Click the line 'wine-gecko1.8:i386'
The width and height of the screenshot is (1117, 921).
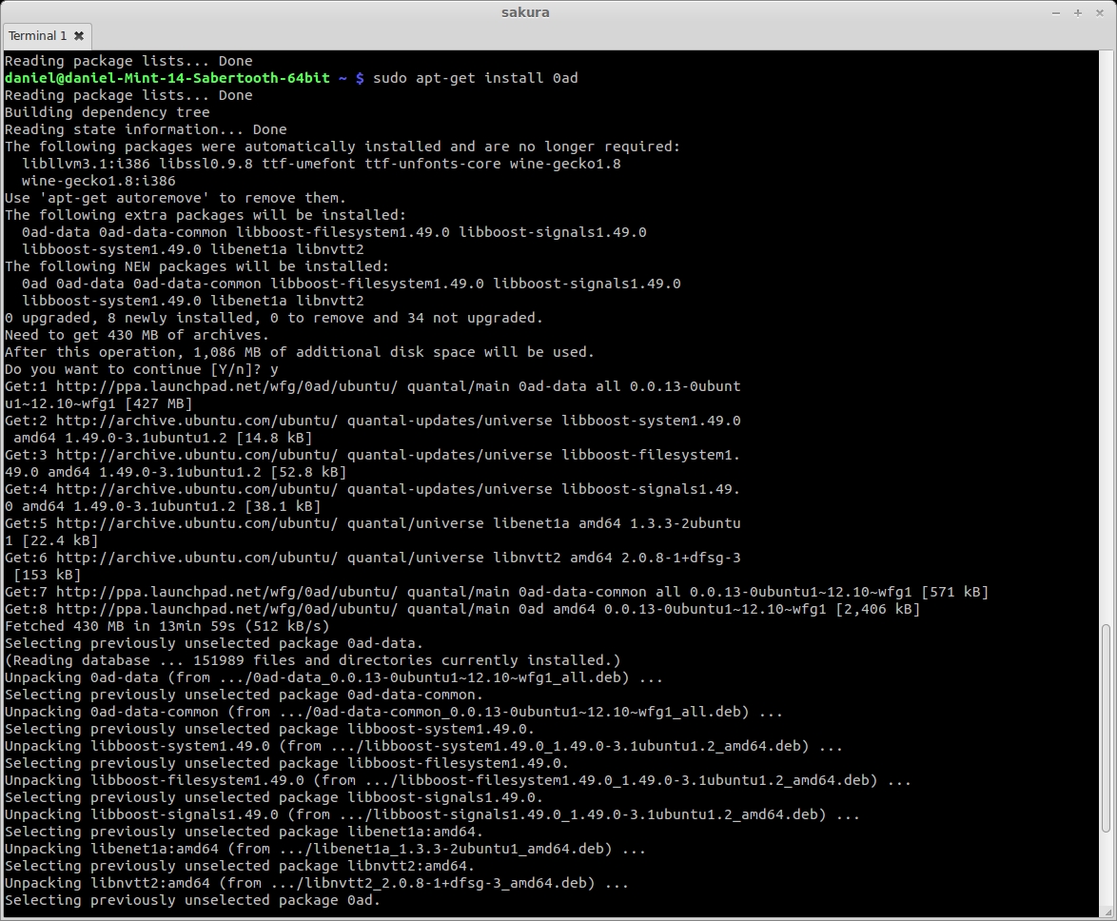pos(98,180)
